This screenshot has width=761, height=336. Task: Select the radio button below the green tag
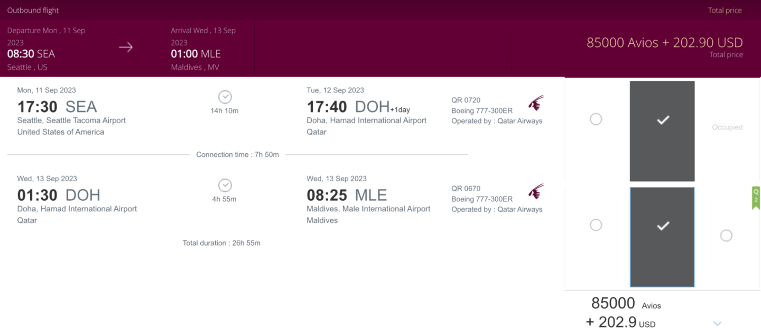(x=726, y=236)
